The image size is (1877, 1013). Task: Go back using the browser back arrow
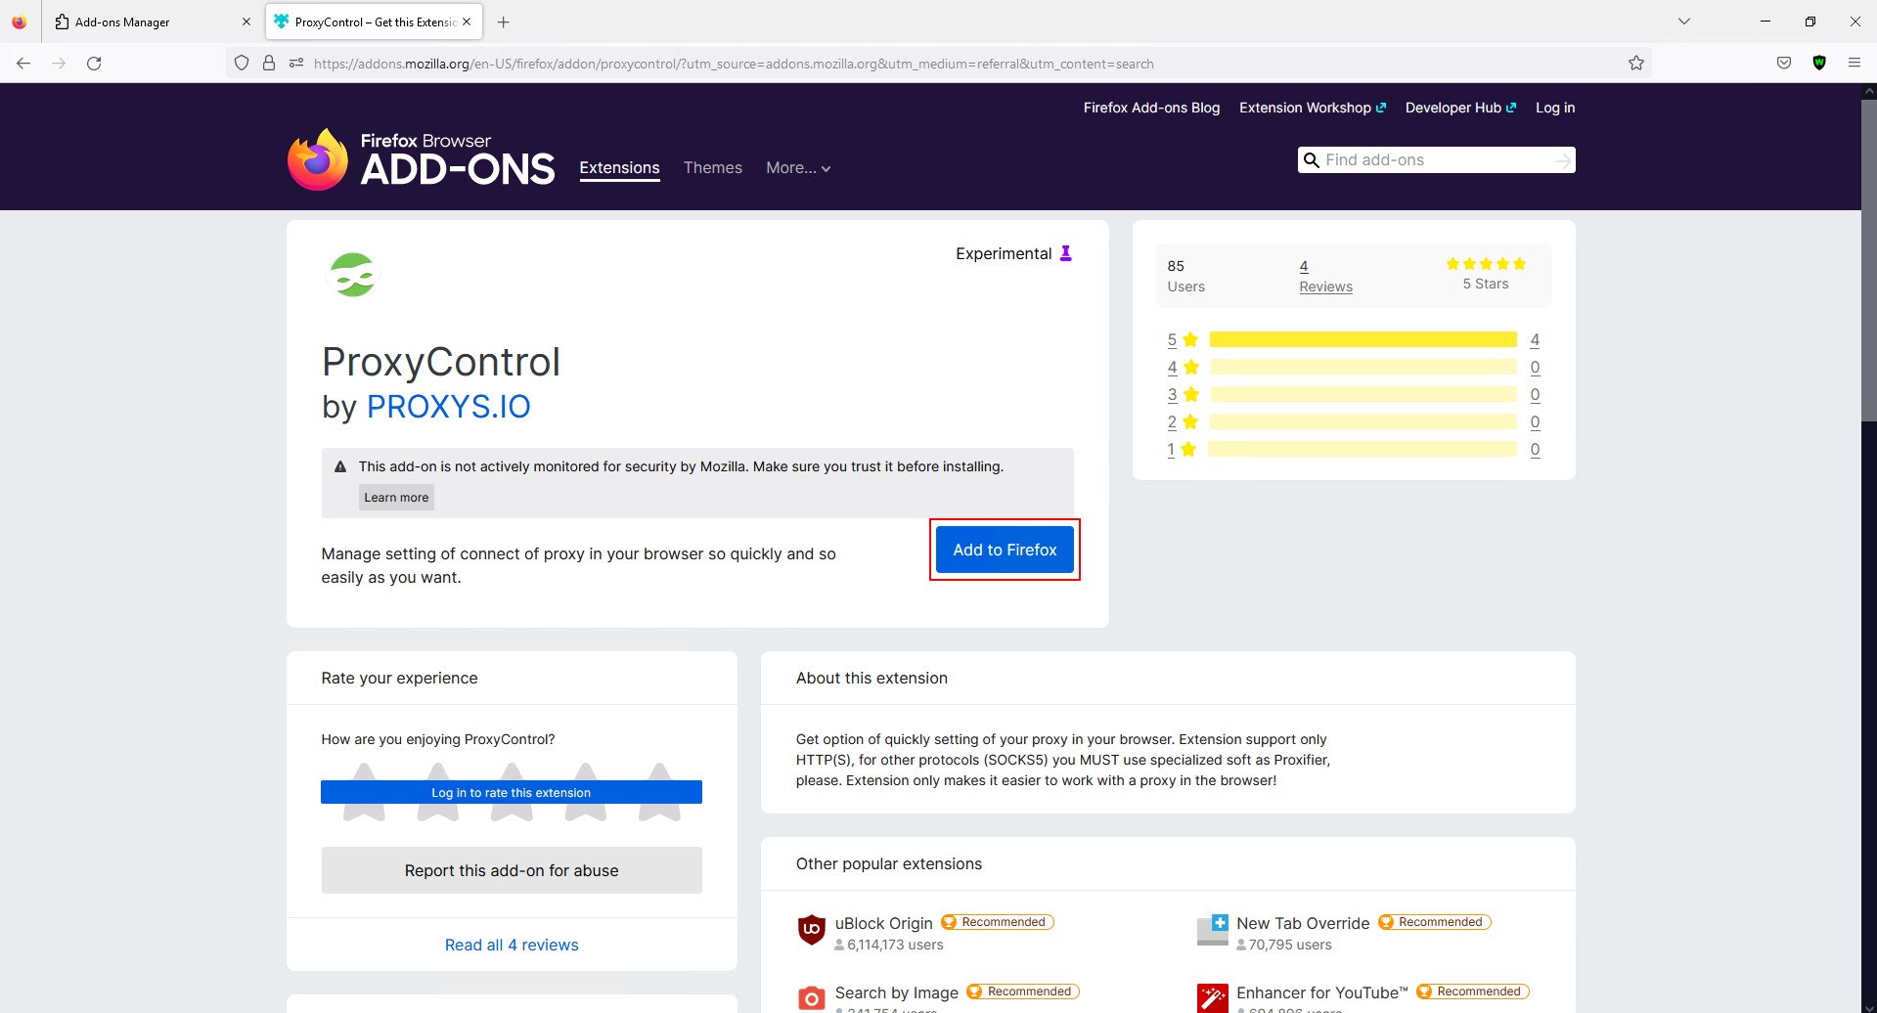23,64
